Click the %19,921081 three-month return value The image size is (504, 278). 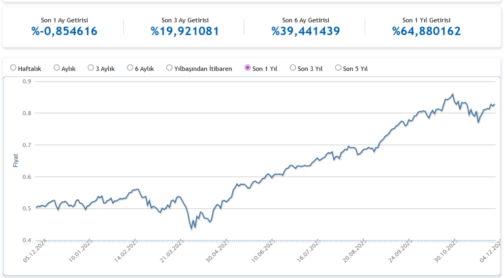[x=185, y=31]
